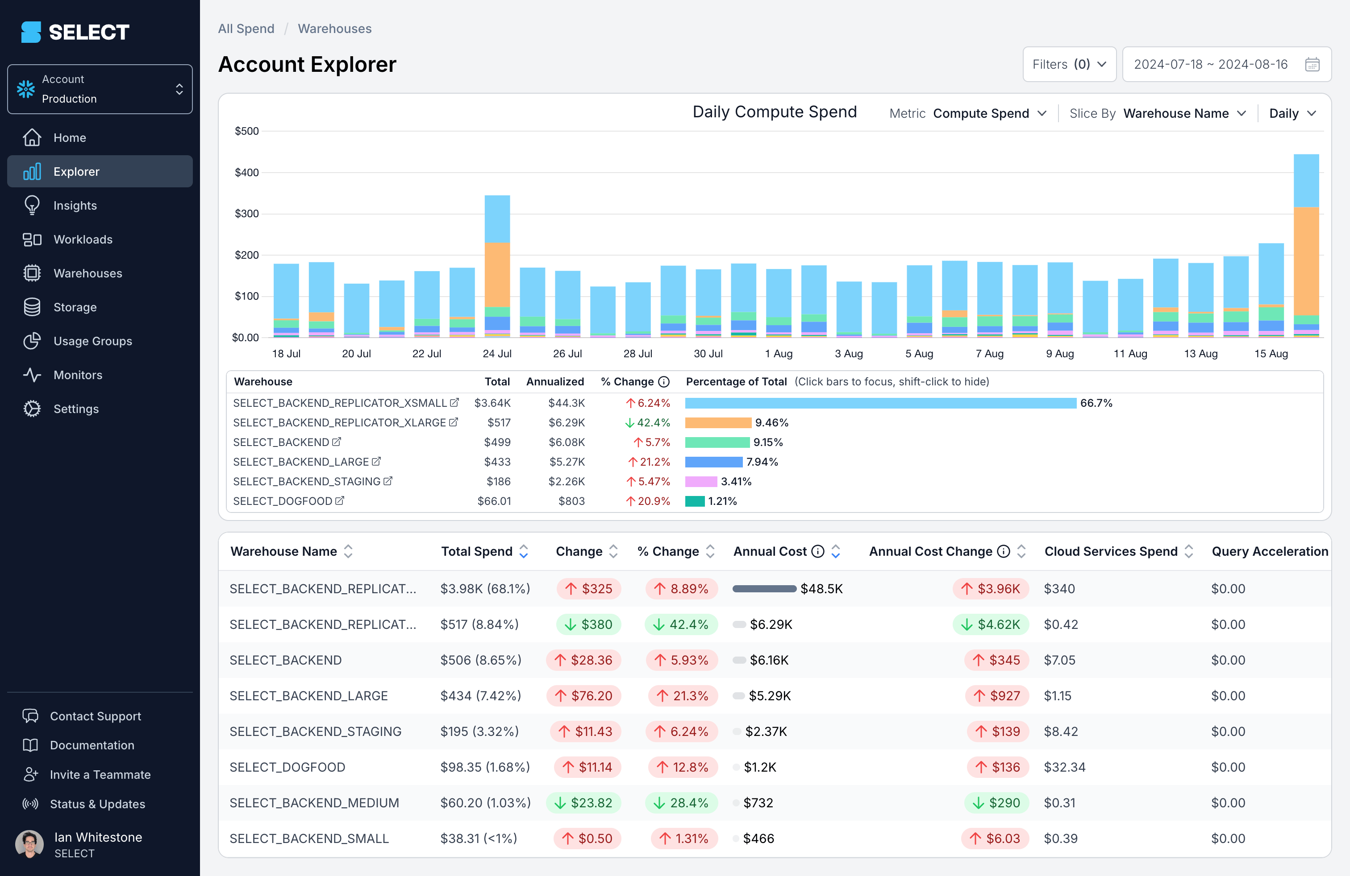Open Insights in the sidebar

[75, 205]
